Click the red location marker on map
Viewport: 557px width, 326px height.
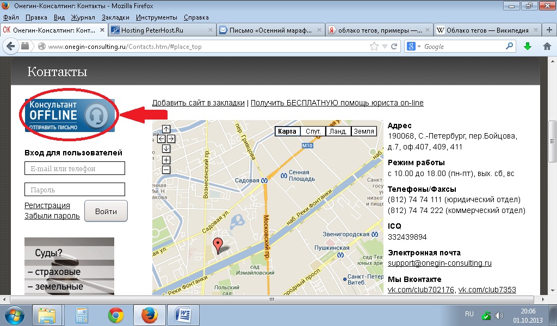(x=218, y=244)
